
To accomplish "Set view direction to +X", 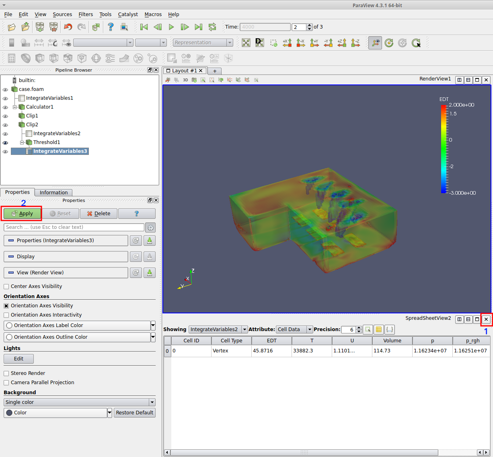I will click(x=287, y=43).
